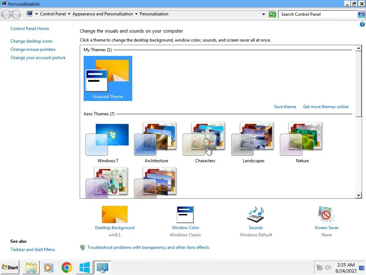Launch Google Chrome from taskbar
The image size is (366, 275).
(66, 267)
